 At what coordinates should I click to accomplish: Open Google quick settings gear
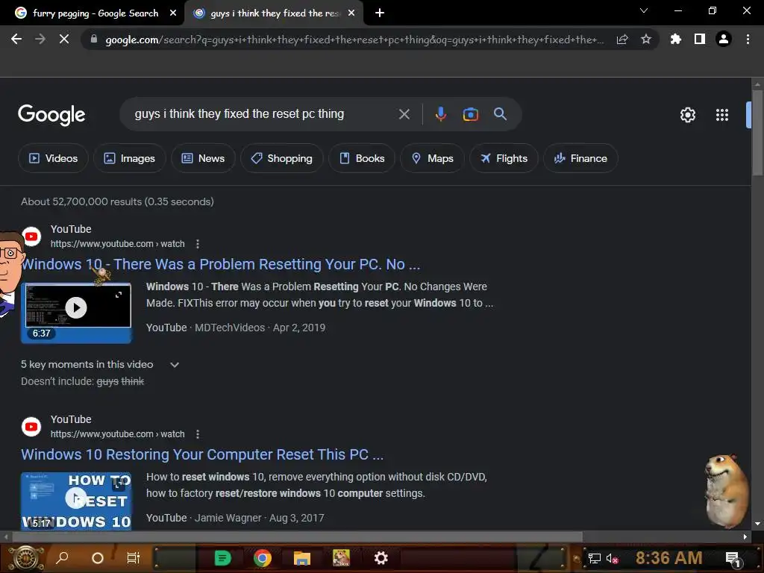click(687, 115)
